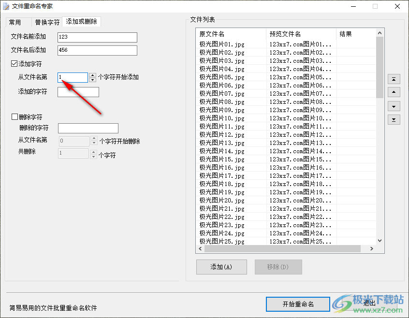Increase the add-character start position spinner
Viewport: 409px width, 318px height.
93,75
